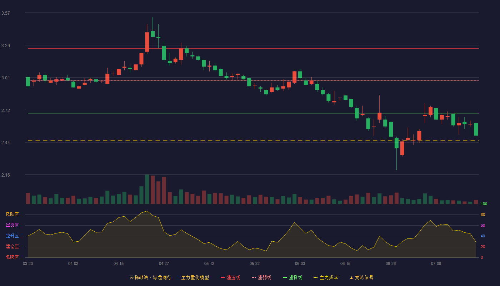Toggle the 龙吟信号 legend entry
500x286 pixels.
coord(361,277)
